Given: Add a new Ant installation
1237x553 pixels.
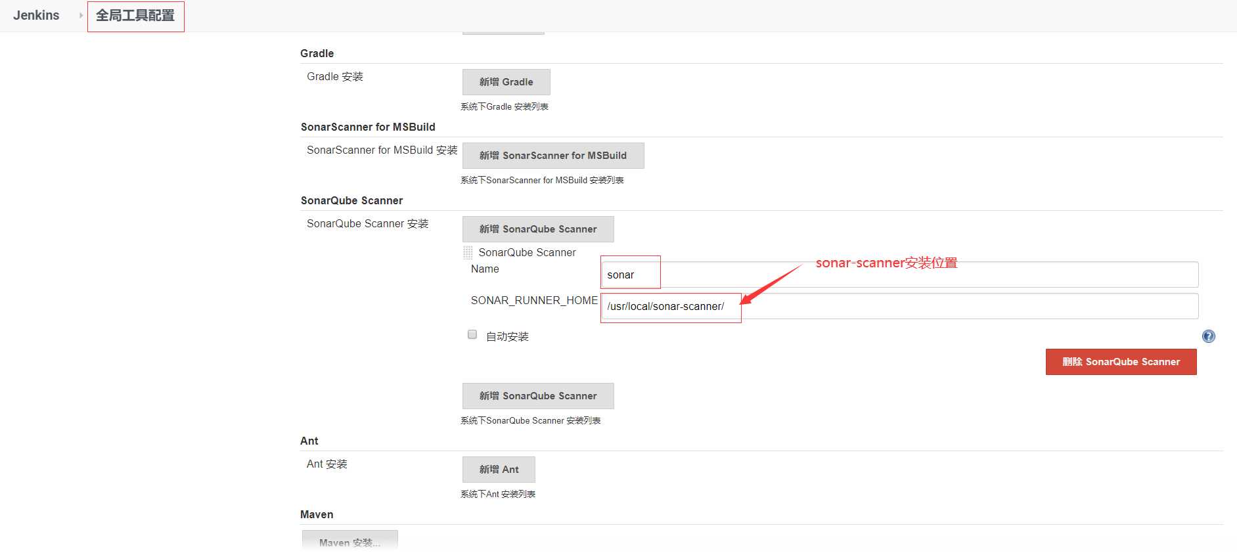Looking at the screenshot, I should pyautogui.click(x=499, y=470).
